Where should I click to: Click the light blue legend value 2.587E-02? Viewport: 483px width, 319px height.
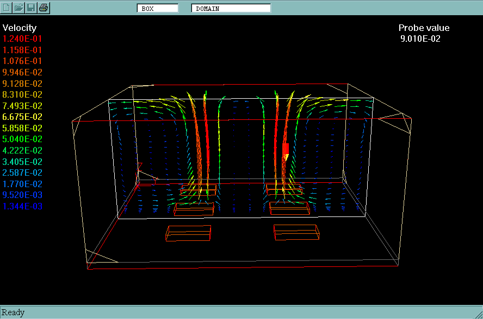point(22,173)
